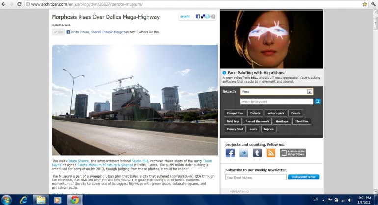Open the RSS feed icon
The width and height of the screenshot is (378, 205).
click(270, 153)
